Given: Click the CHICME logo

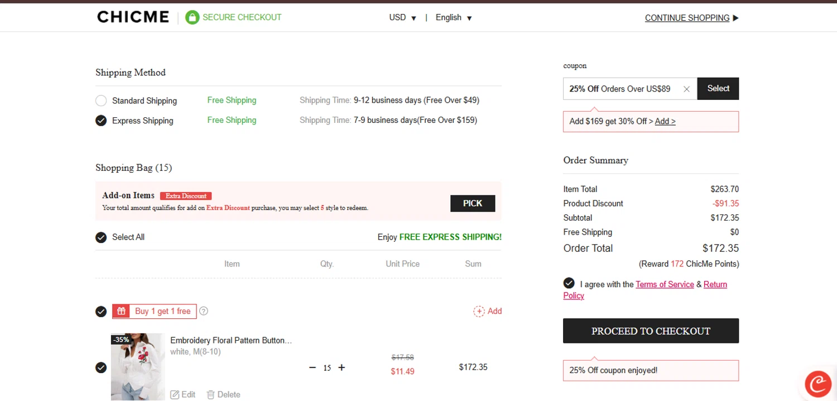Looking at the screenshot, I should point(133,17).
